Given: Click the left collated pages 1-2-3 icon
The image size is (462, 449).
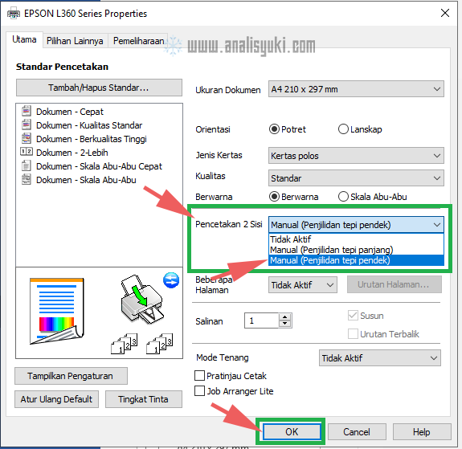Looking at the screenshot, I should pos(125,344).
